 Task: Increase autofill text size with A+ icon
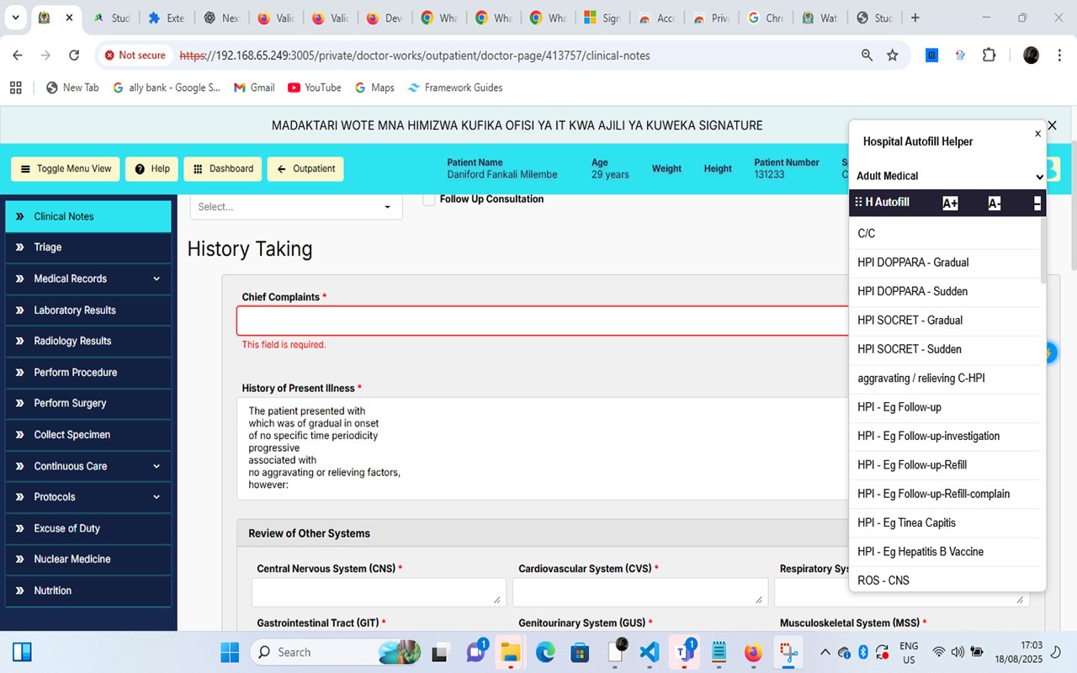[949, 202]
